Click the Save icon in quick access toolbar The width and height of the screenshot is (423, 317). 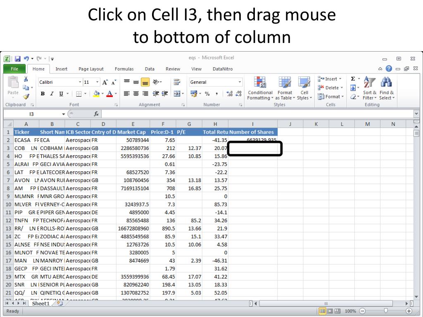(17, 59)
